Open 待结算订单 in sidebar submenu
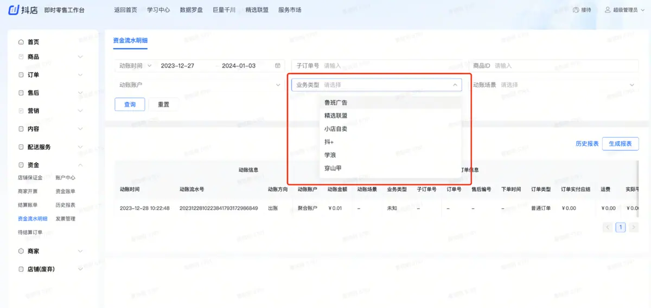Screen dimensions: 651x308 pos(30,232)
